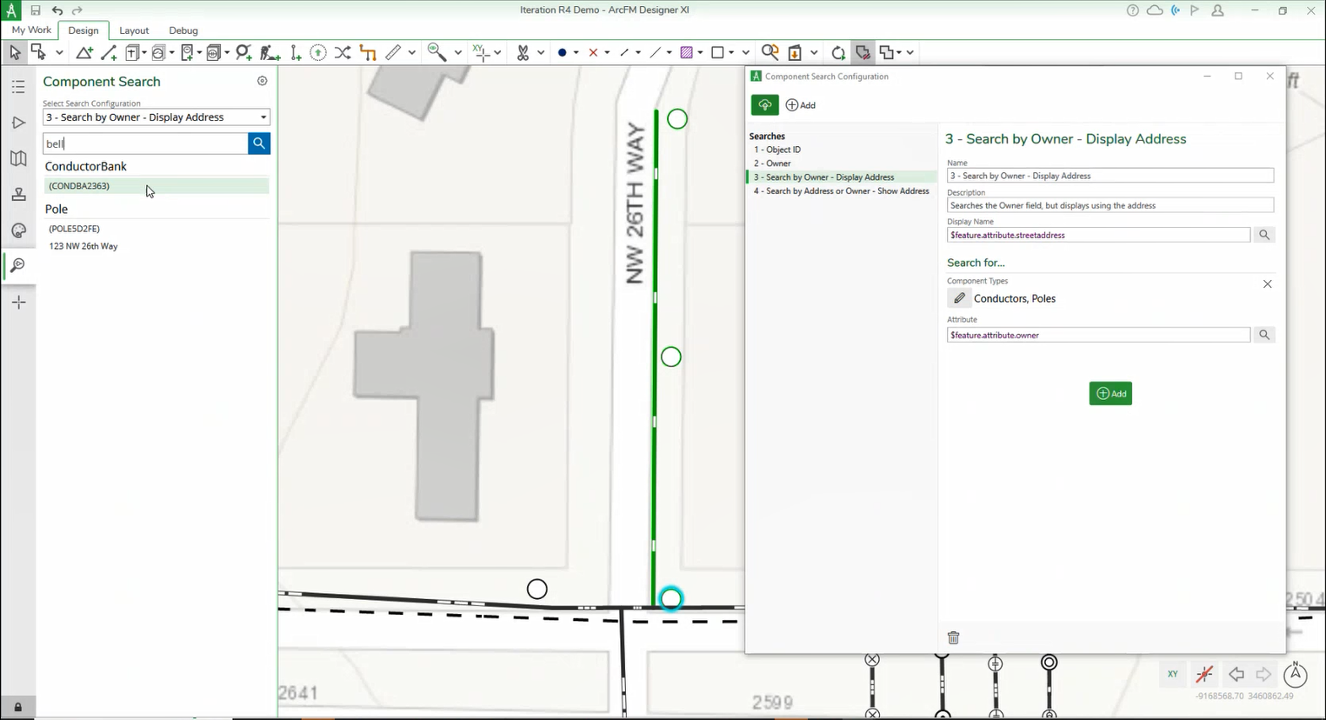
Task: Open the Component Search panel in the sidebar
Action: [19, 265]
